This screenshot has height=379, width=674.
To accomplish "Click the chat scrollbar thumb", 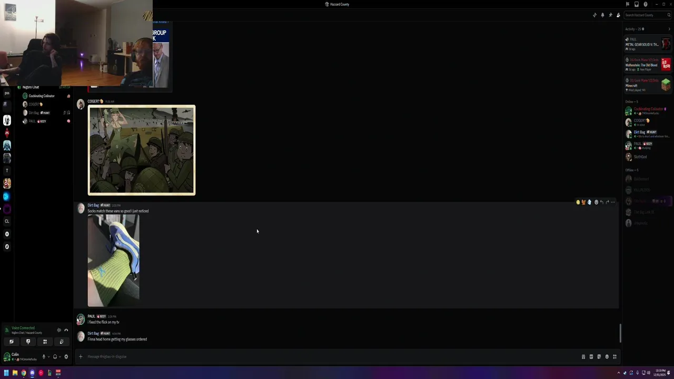I will 620,333.
